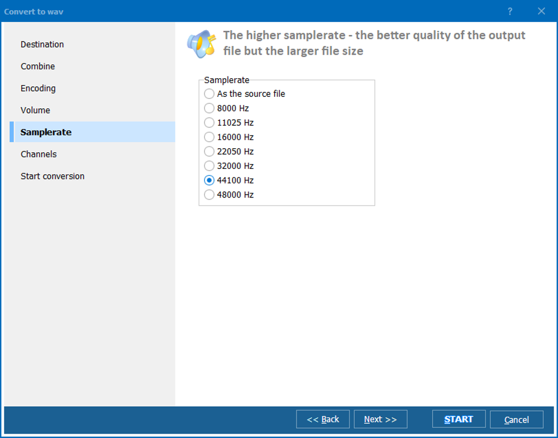Cancel the conversion dialog
Image resolution: width=558 pixels, height=438 pixels.
point(516,419)
